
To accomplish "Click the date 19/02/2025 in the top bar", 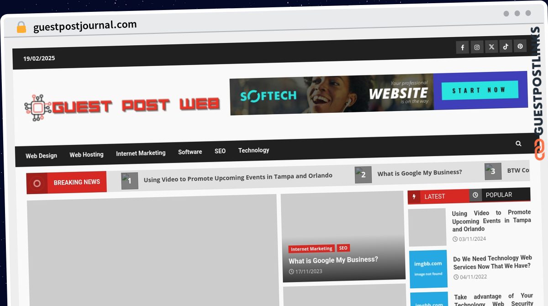I will pyautogui.click(x=39, y=58).
